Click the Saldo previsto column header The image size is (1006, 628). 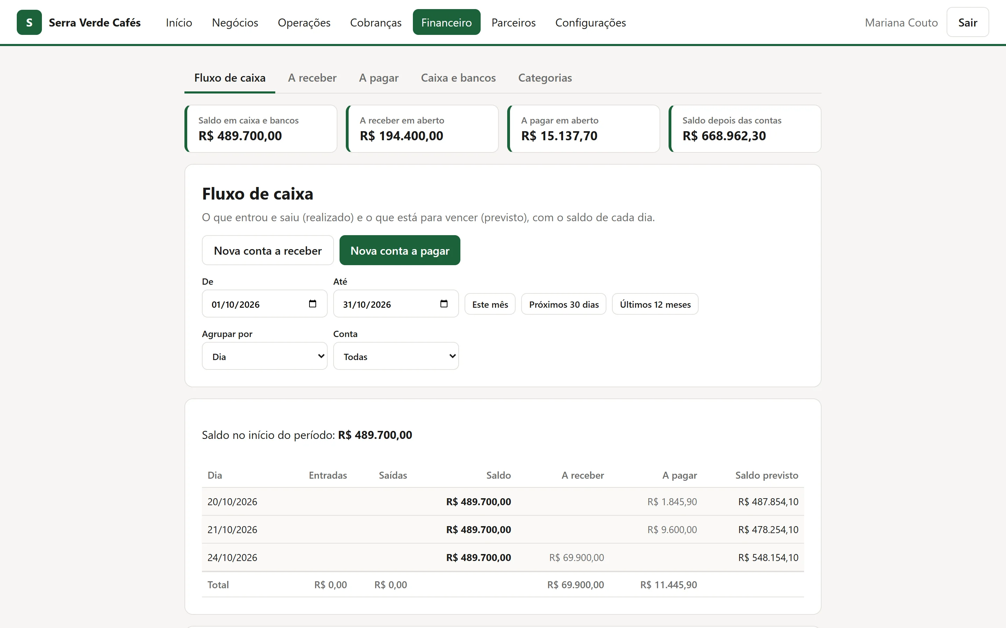(767, 475)
